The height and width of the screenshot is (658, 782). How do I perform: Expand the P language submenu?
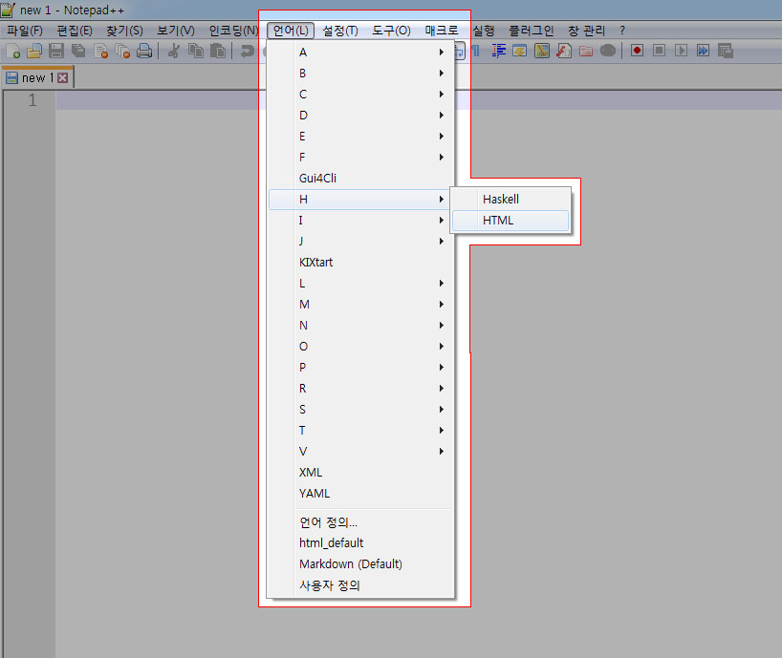click(360, 367)
